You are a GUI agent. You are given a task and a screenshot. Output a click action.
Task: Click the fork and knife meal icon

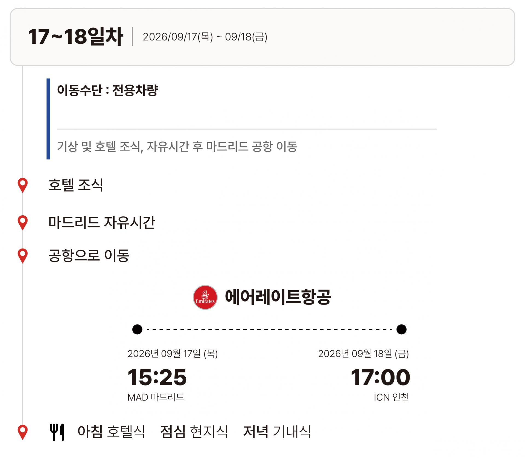(x=57, y=432)
